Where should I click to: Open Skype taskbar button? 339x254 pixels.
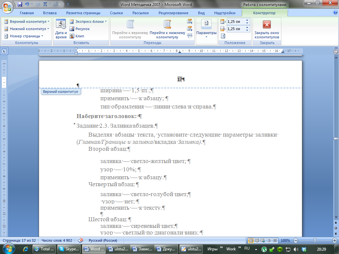[x=69, y=249]
